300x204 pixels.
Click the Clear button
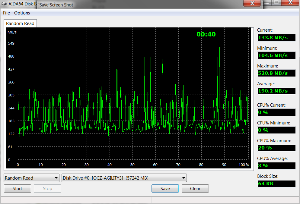(195, 189)
